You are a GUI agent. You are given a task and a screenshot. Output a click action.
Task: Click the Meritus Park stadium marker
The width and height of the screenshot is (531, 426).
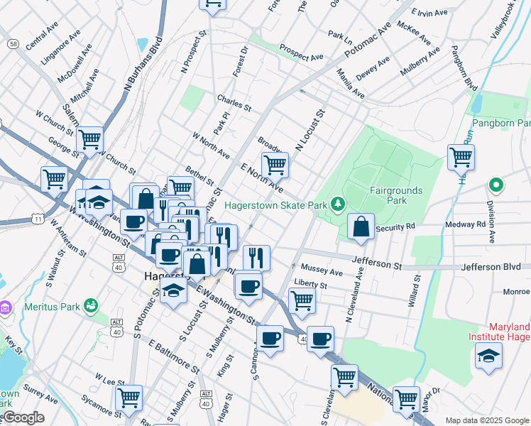[x=90, y=306]
